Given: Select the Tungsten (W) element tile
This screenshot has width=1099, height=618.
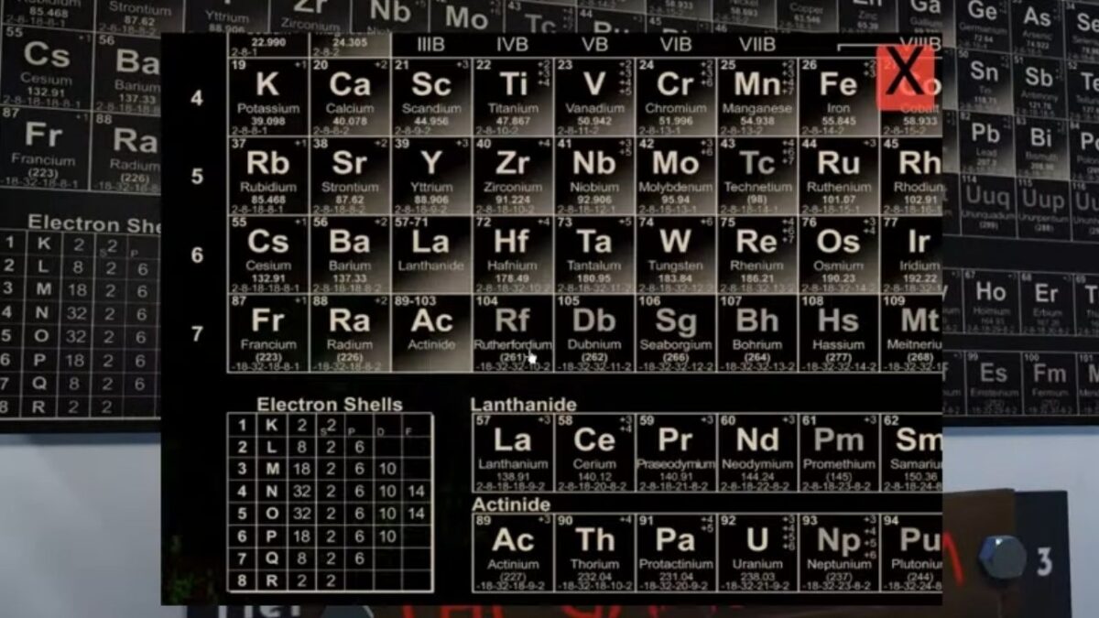Looking at the screenshot, I should [x=675, y=255].
